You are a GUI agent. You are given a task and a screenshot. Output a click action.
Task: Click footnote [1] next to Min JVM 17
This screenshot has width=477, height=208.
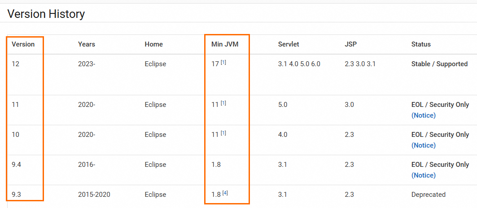pyautogui.click(x=223, y=63)
